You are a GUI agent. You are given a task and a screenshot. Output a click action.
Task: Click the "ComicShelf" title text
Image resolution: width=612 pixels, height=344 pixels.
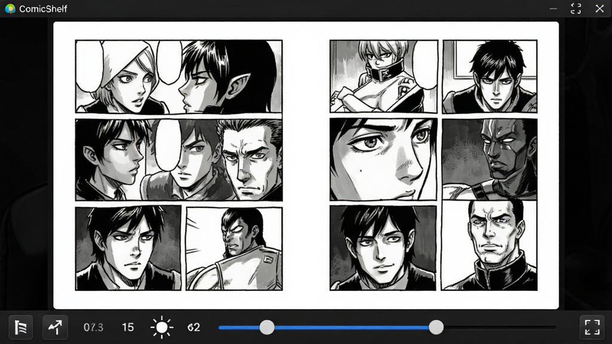point(43,8)
